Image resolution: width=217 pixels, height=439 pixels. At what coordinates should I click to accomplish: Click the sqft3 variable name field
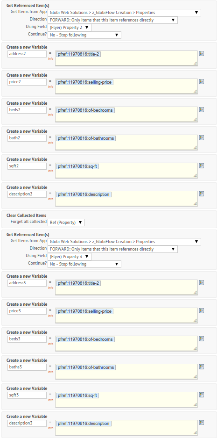tap(27, 395)
